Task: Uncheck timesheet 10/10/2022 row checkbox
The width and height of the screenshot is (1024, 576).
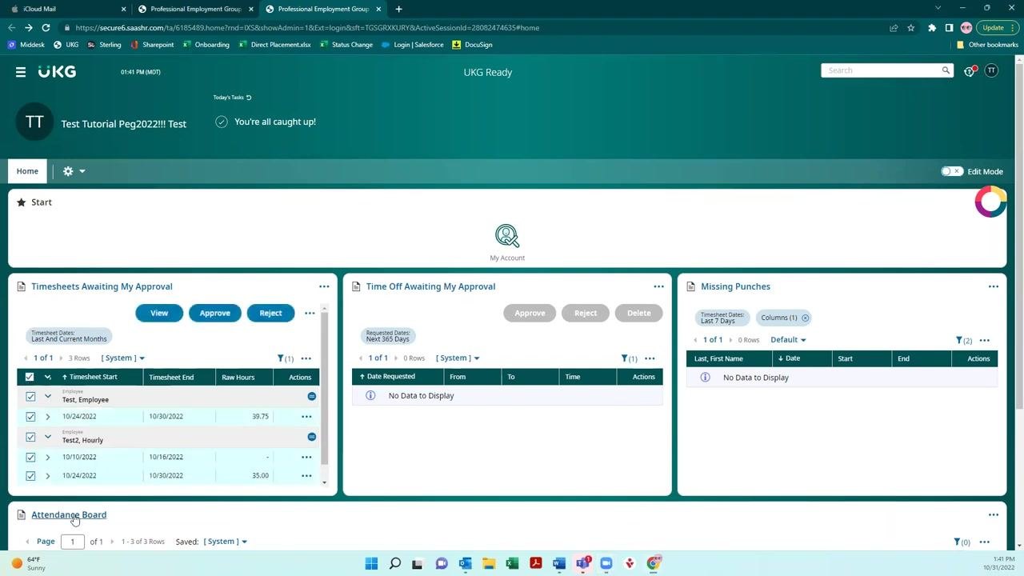Action: click(30, 458)
